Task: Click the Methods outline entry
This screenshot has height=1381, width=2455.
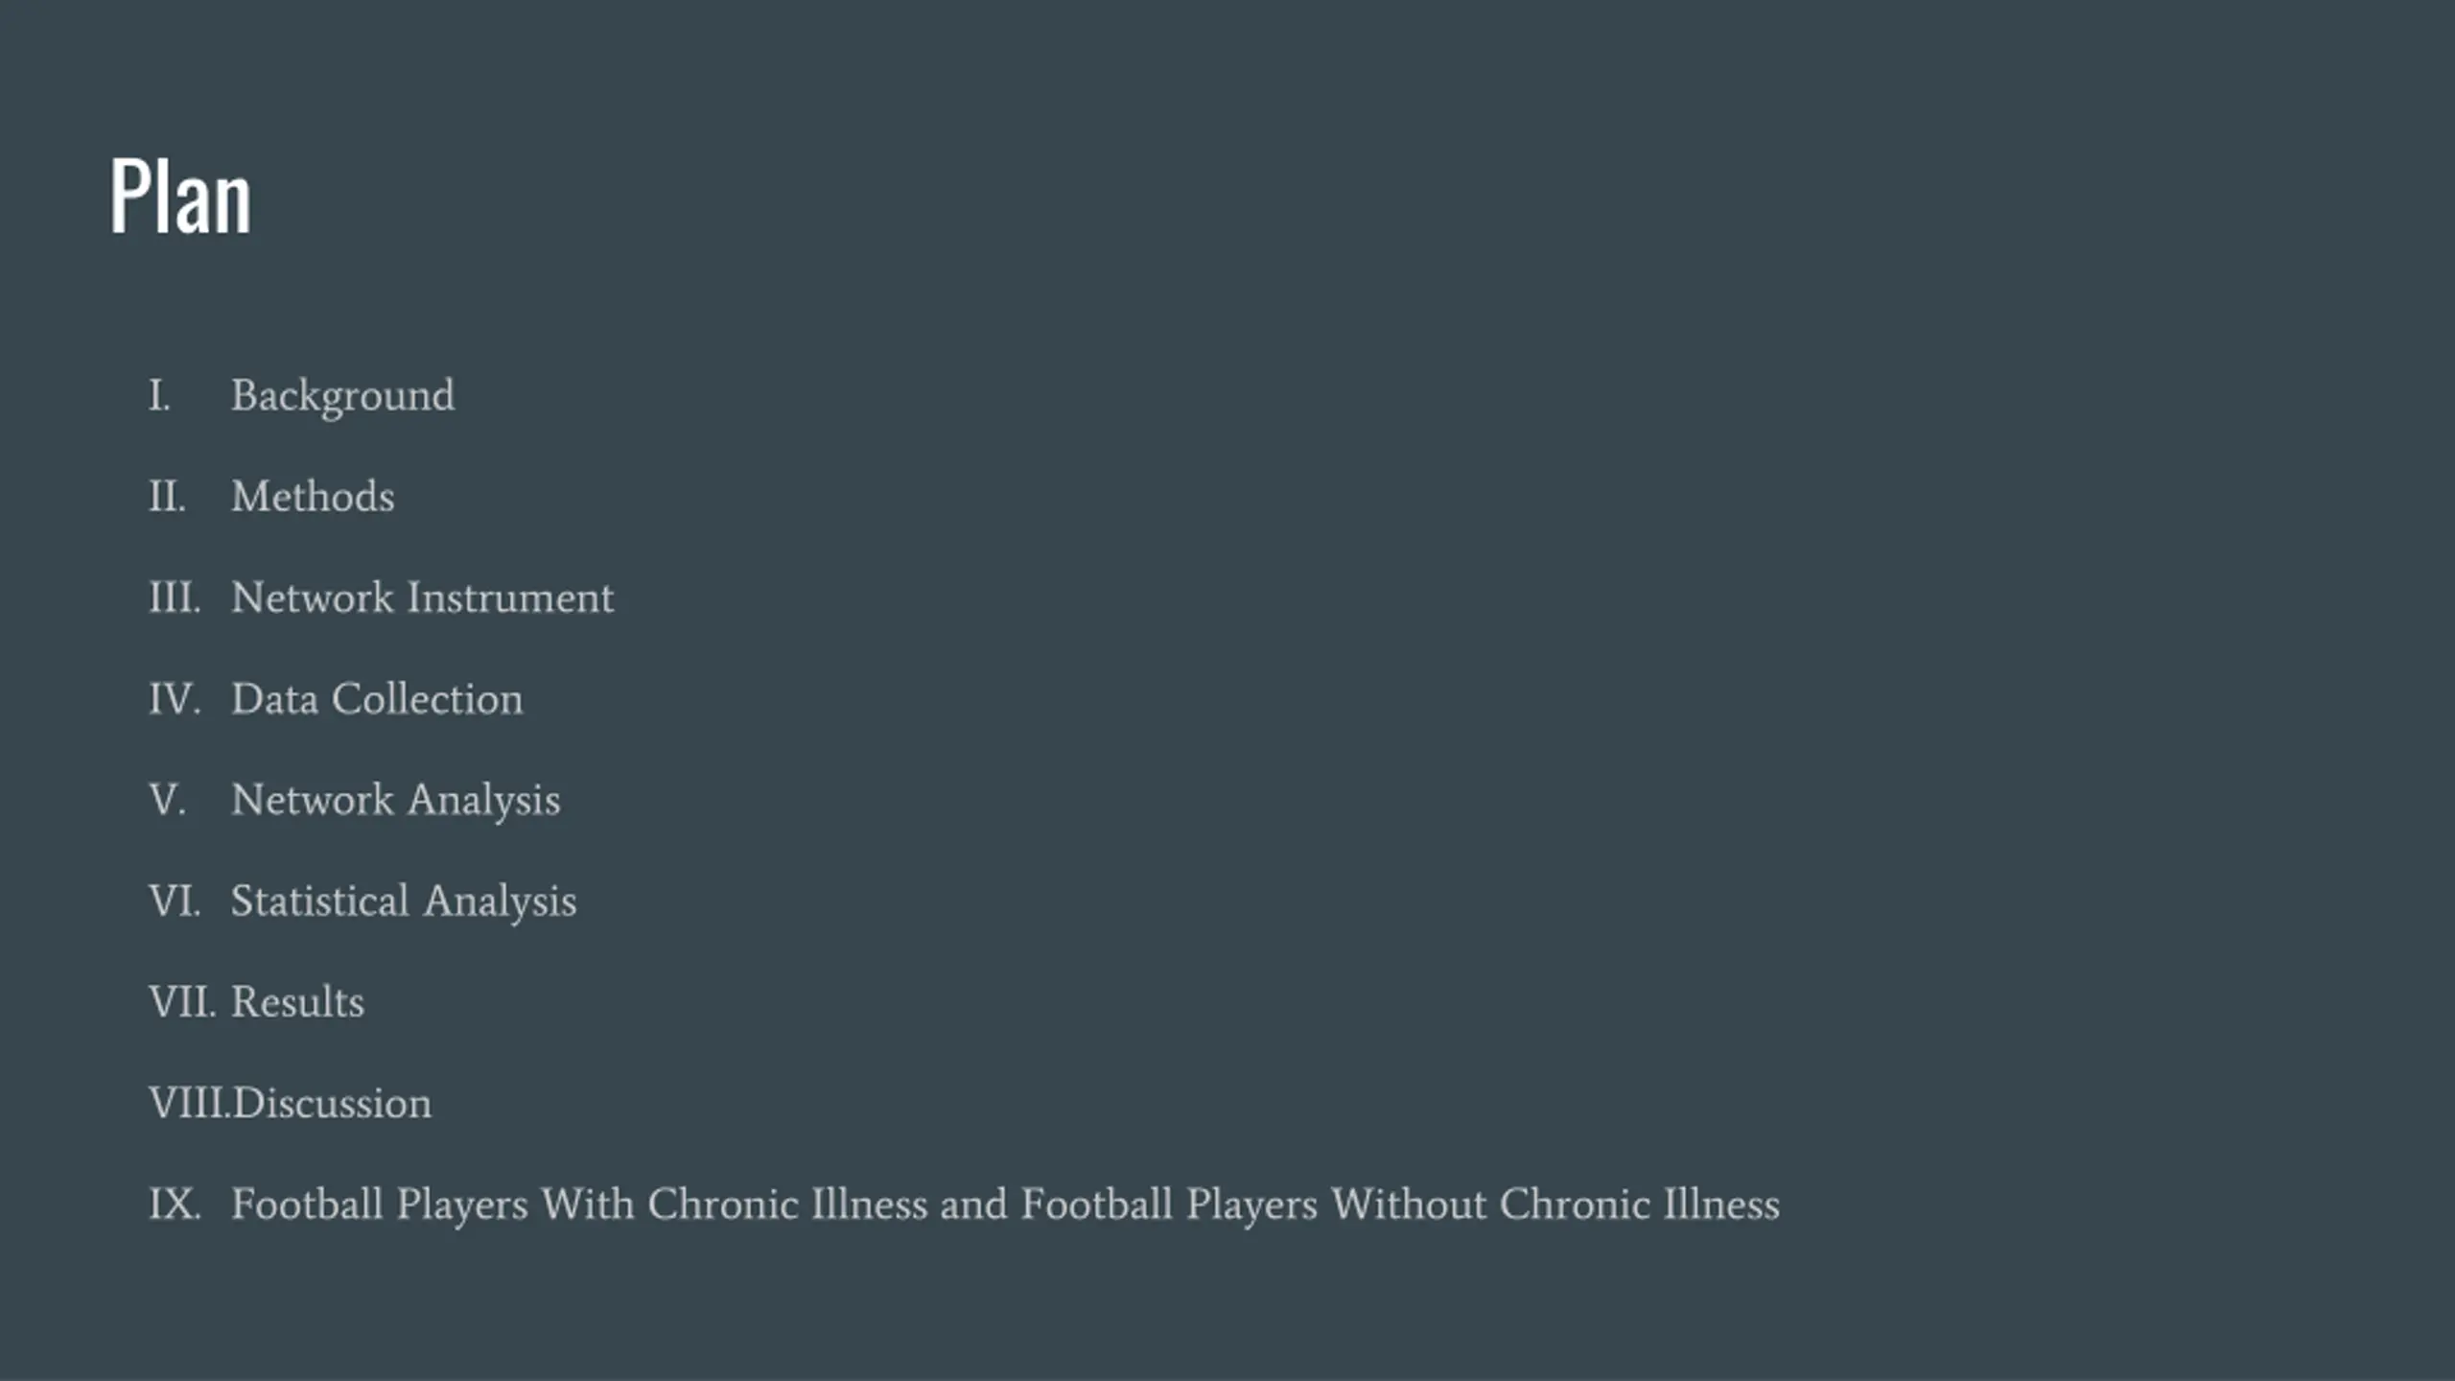Action: point(313,496)
